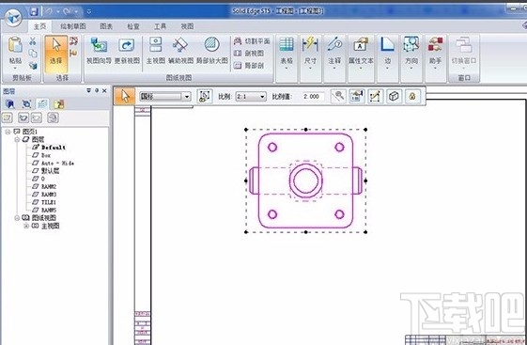The image size is (527, 345).
Task: Click the third layers toolbar icon
Action: coord(37,118)
